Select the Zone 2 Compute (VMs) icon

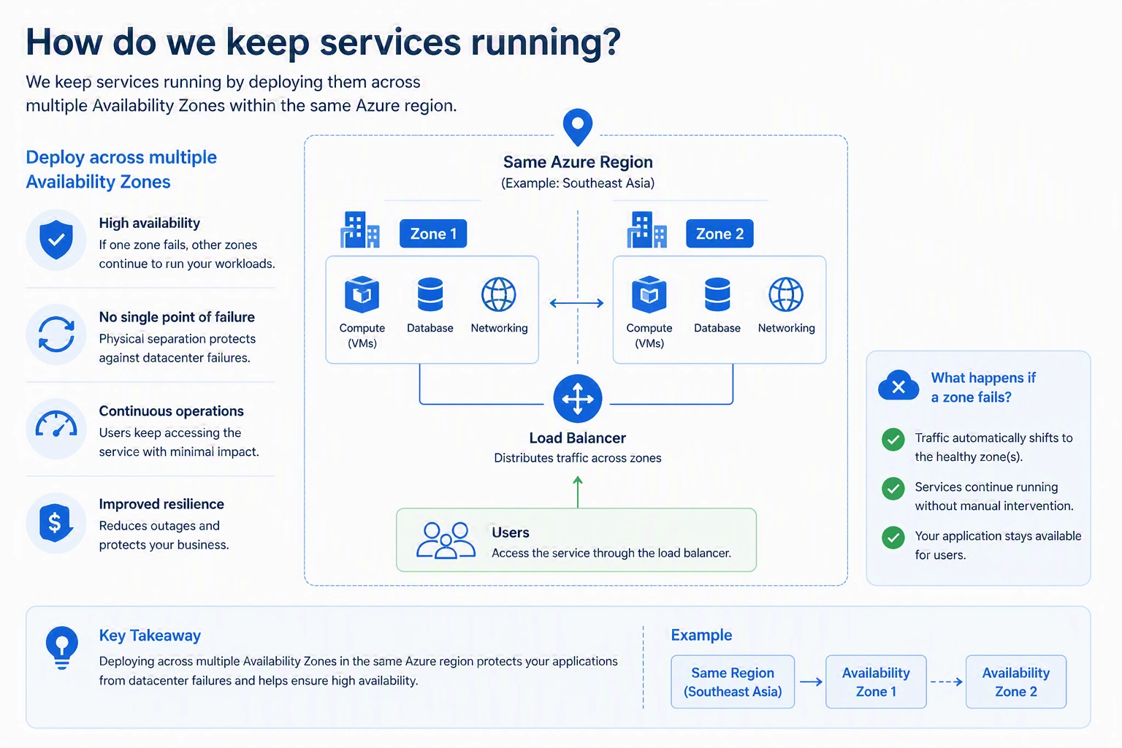tap(649, 294)
